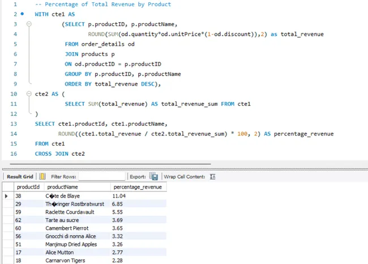Viewport: 368px width, 264px height.
Task: Select the 2.77 percentage cell
Action: point(139,252)
